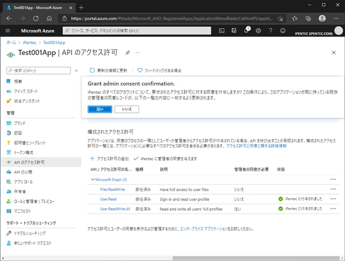
Task: Focus the left menu 検索 search box
Action: (38, 71)
